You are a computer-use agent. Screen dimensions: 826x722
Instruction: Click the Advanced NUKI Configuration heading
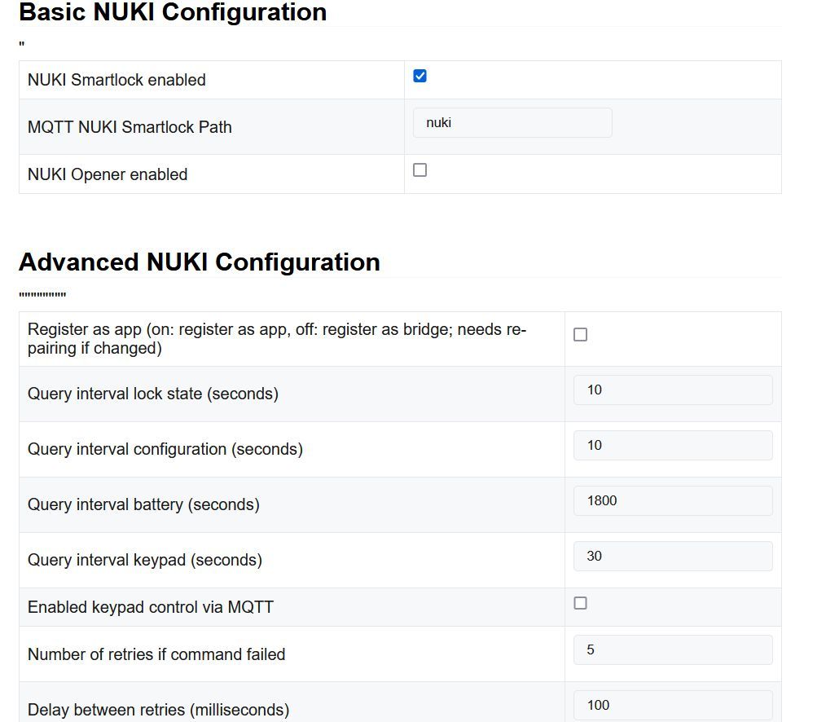(199, 262)
